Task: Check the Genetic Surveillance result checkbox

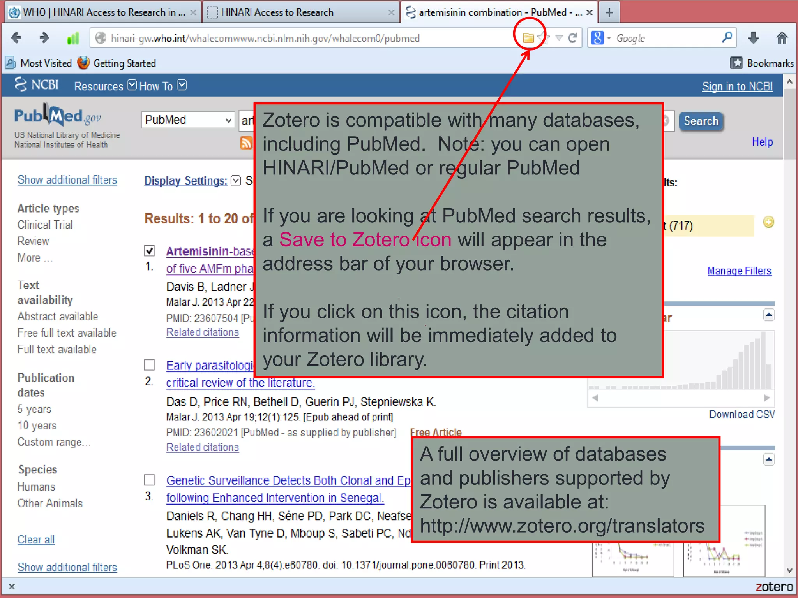Action: pos(150,480)
